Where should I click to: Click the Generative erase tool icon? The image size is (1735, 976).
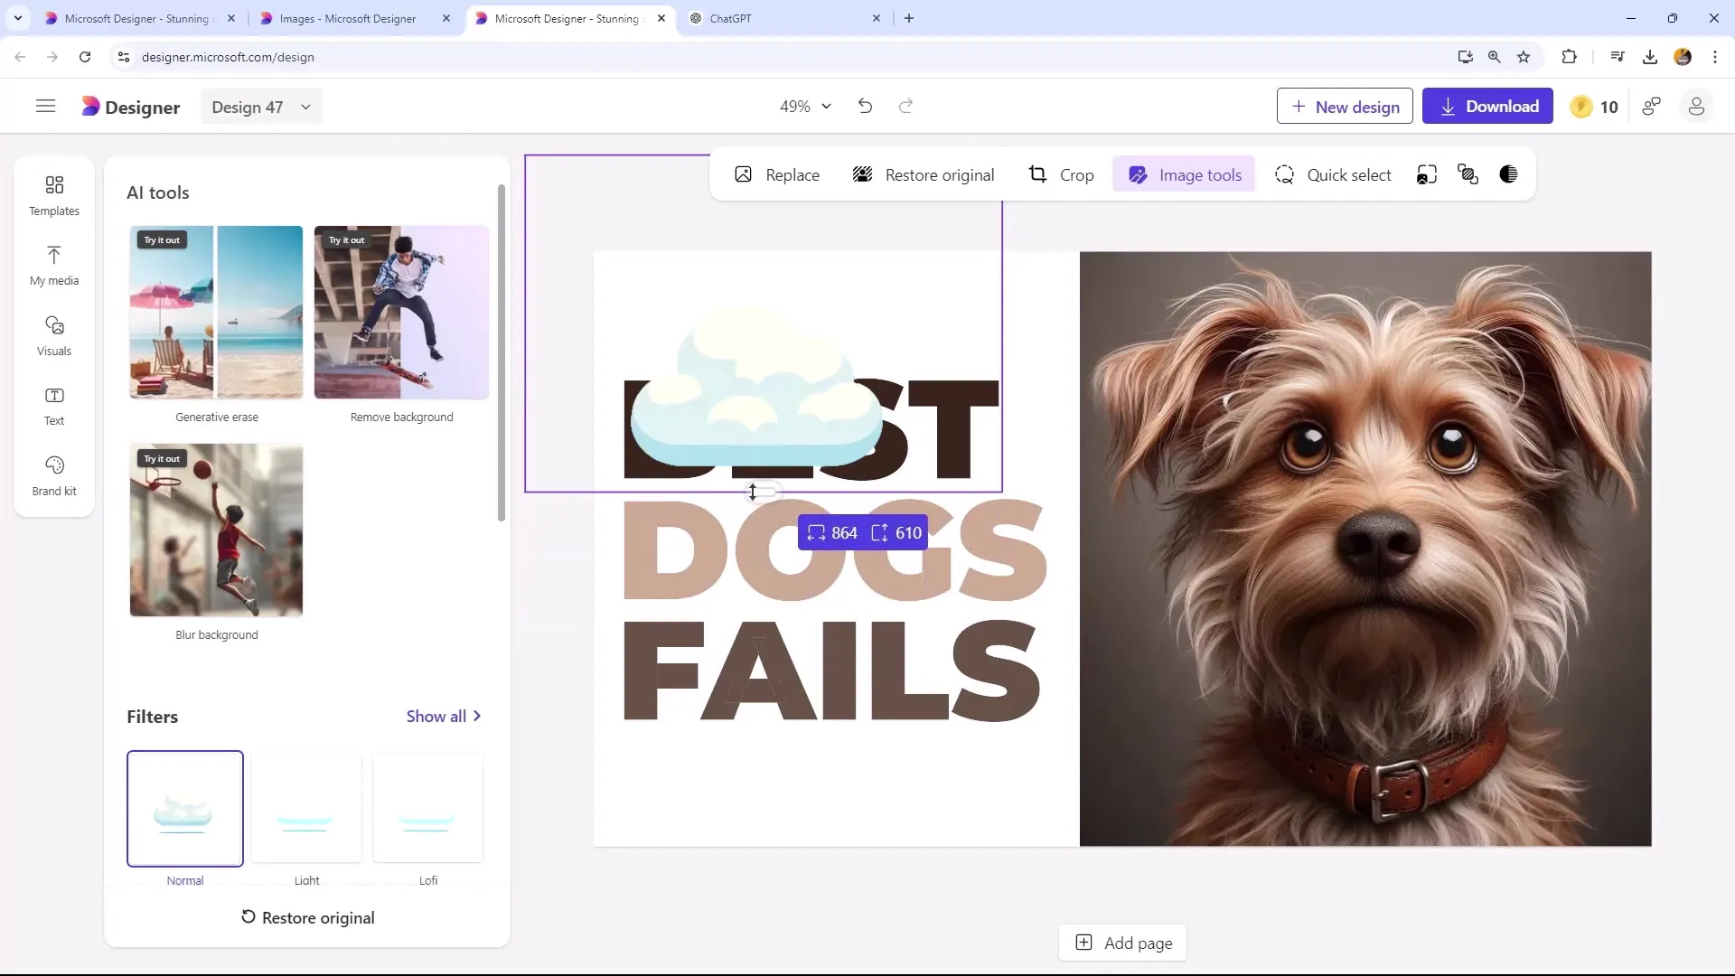coord(216,312)
